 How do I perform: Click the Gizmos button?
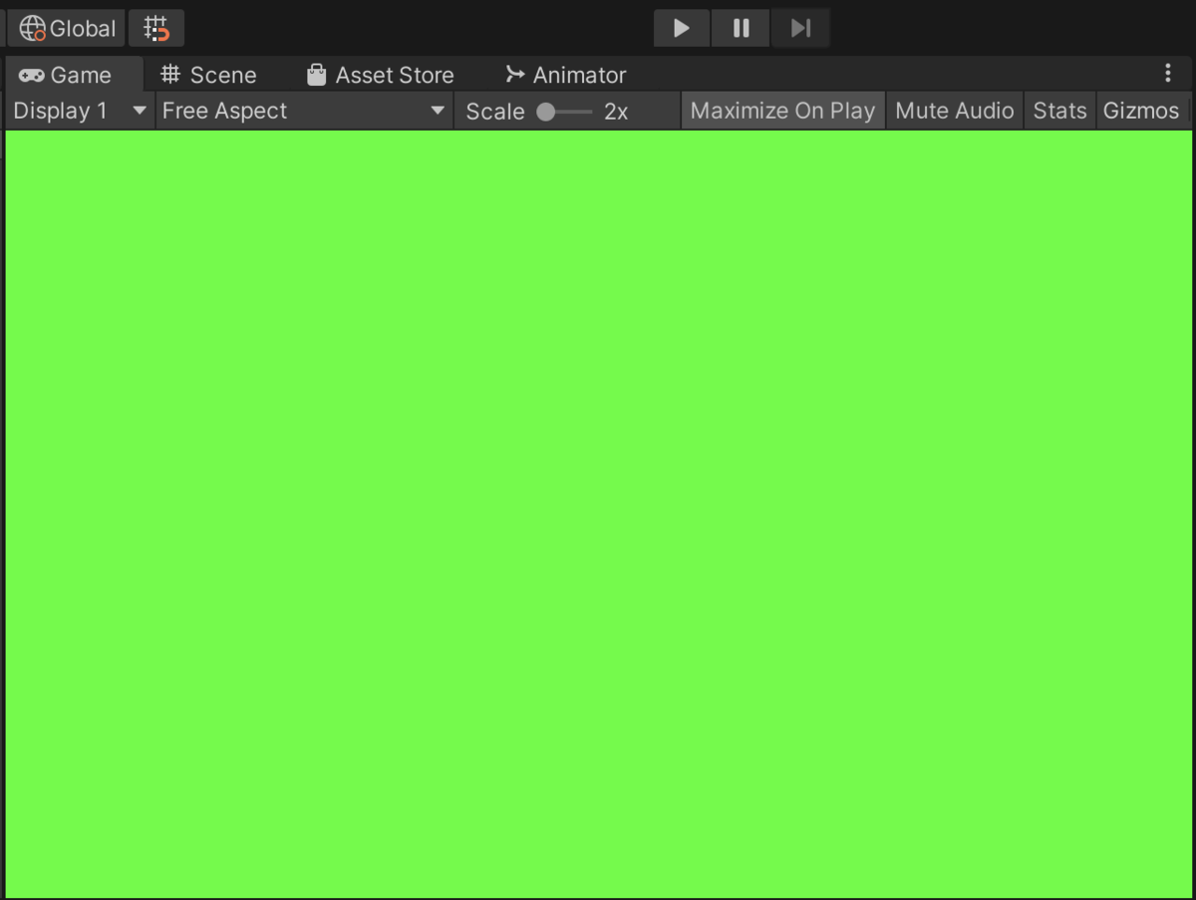tap(1141, 110)
